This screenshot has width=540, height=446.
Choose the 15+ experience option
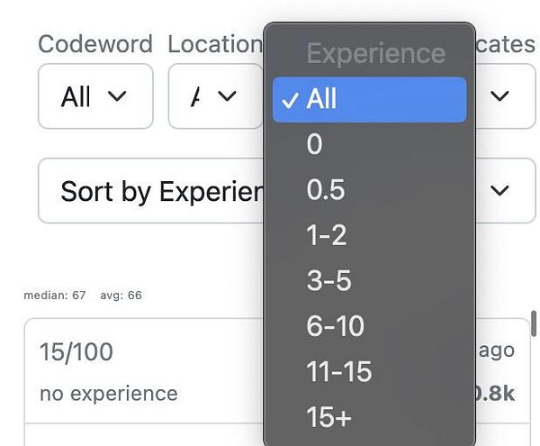[x=370, y=417]
